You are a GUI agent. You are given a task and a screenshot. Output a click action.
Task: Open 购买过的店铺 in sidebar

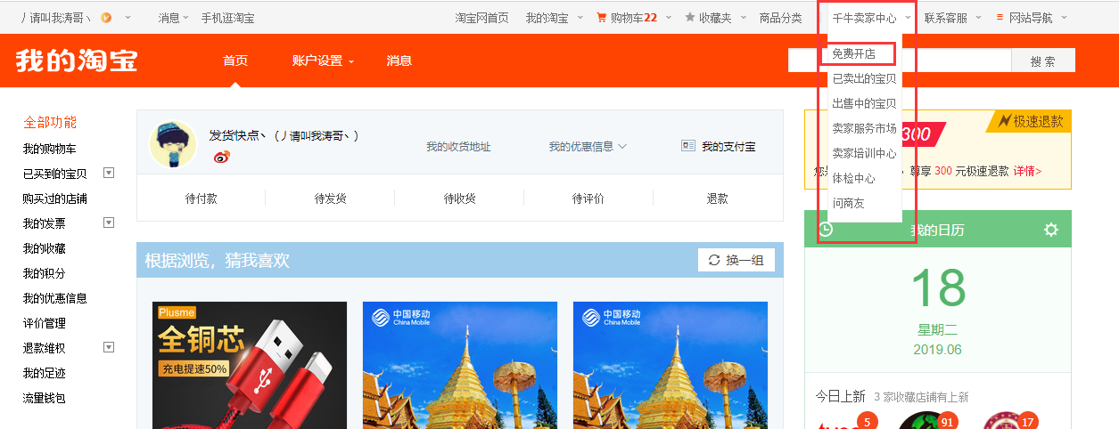pyautogui.click(x=54, y=198)
